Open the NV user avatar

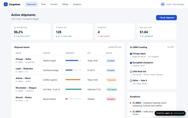[x=162, y=4]
